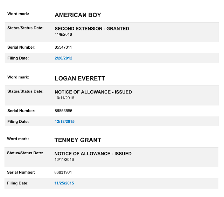
Task: Select the AMERICAN BOY word mark title
Action: 78,15
